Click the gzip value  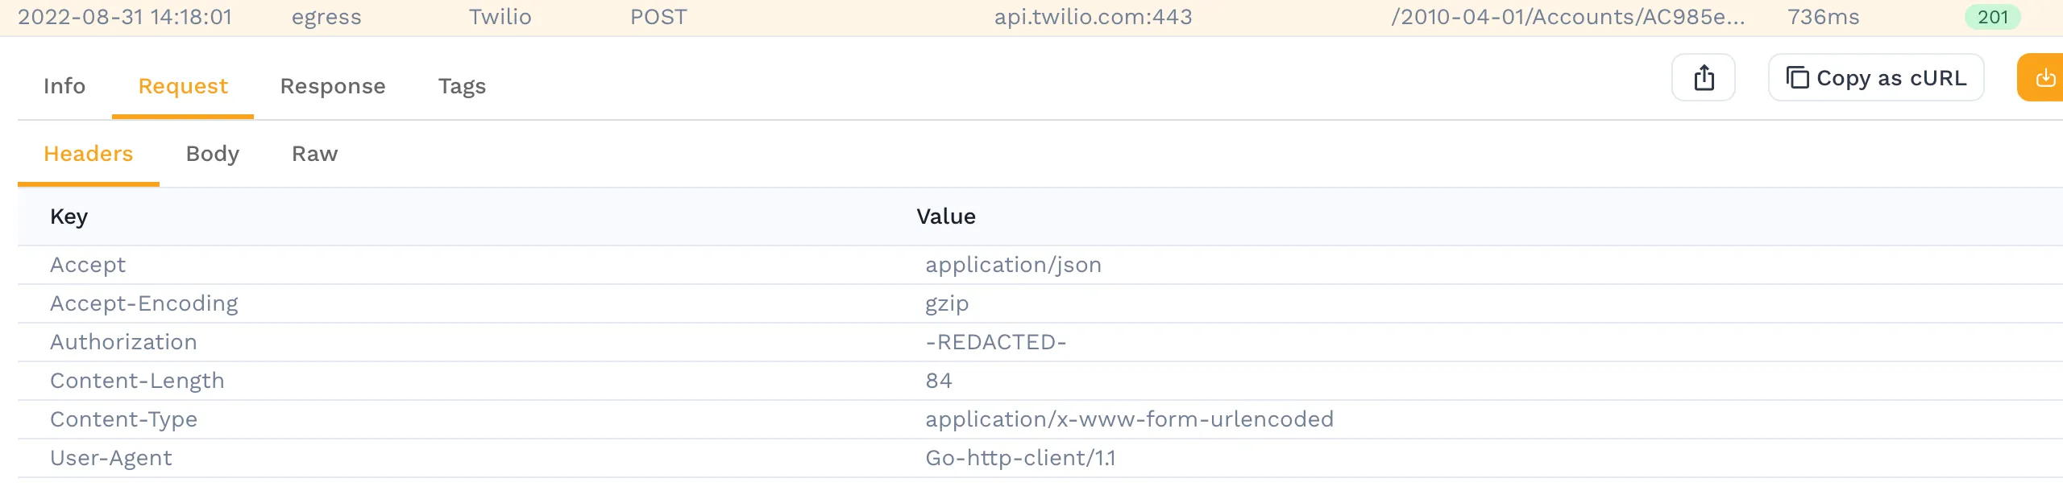(x=947, y=303)
